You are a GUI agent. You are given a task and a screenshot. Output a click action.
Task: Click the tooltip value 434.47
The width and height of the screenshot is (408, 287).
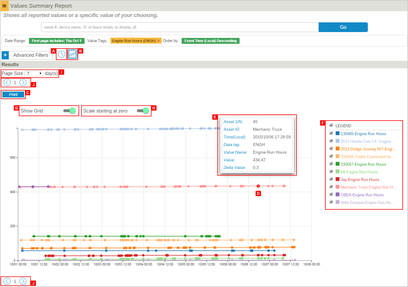coord(259,160)
